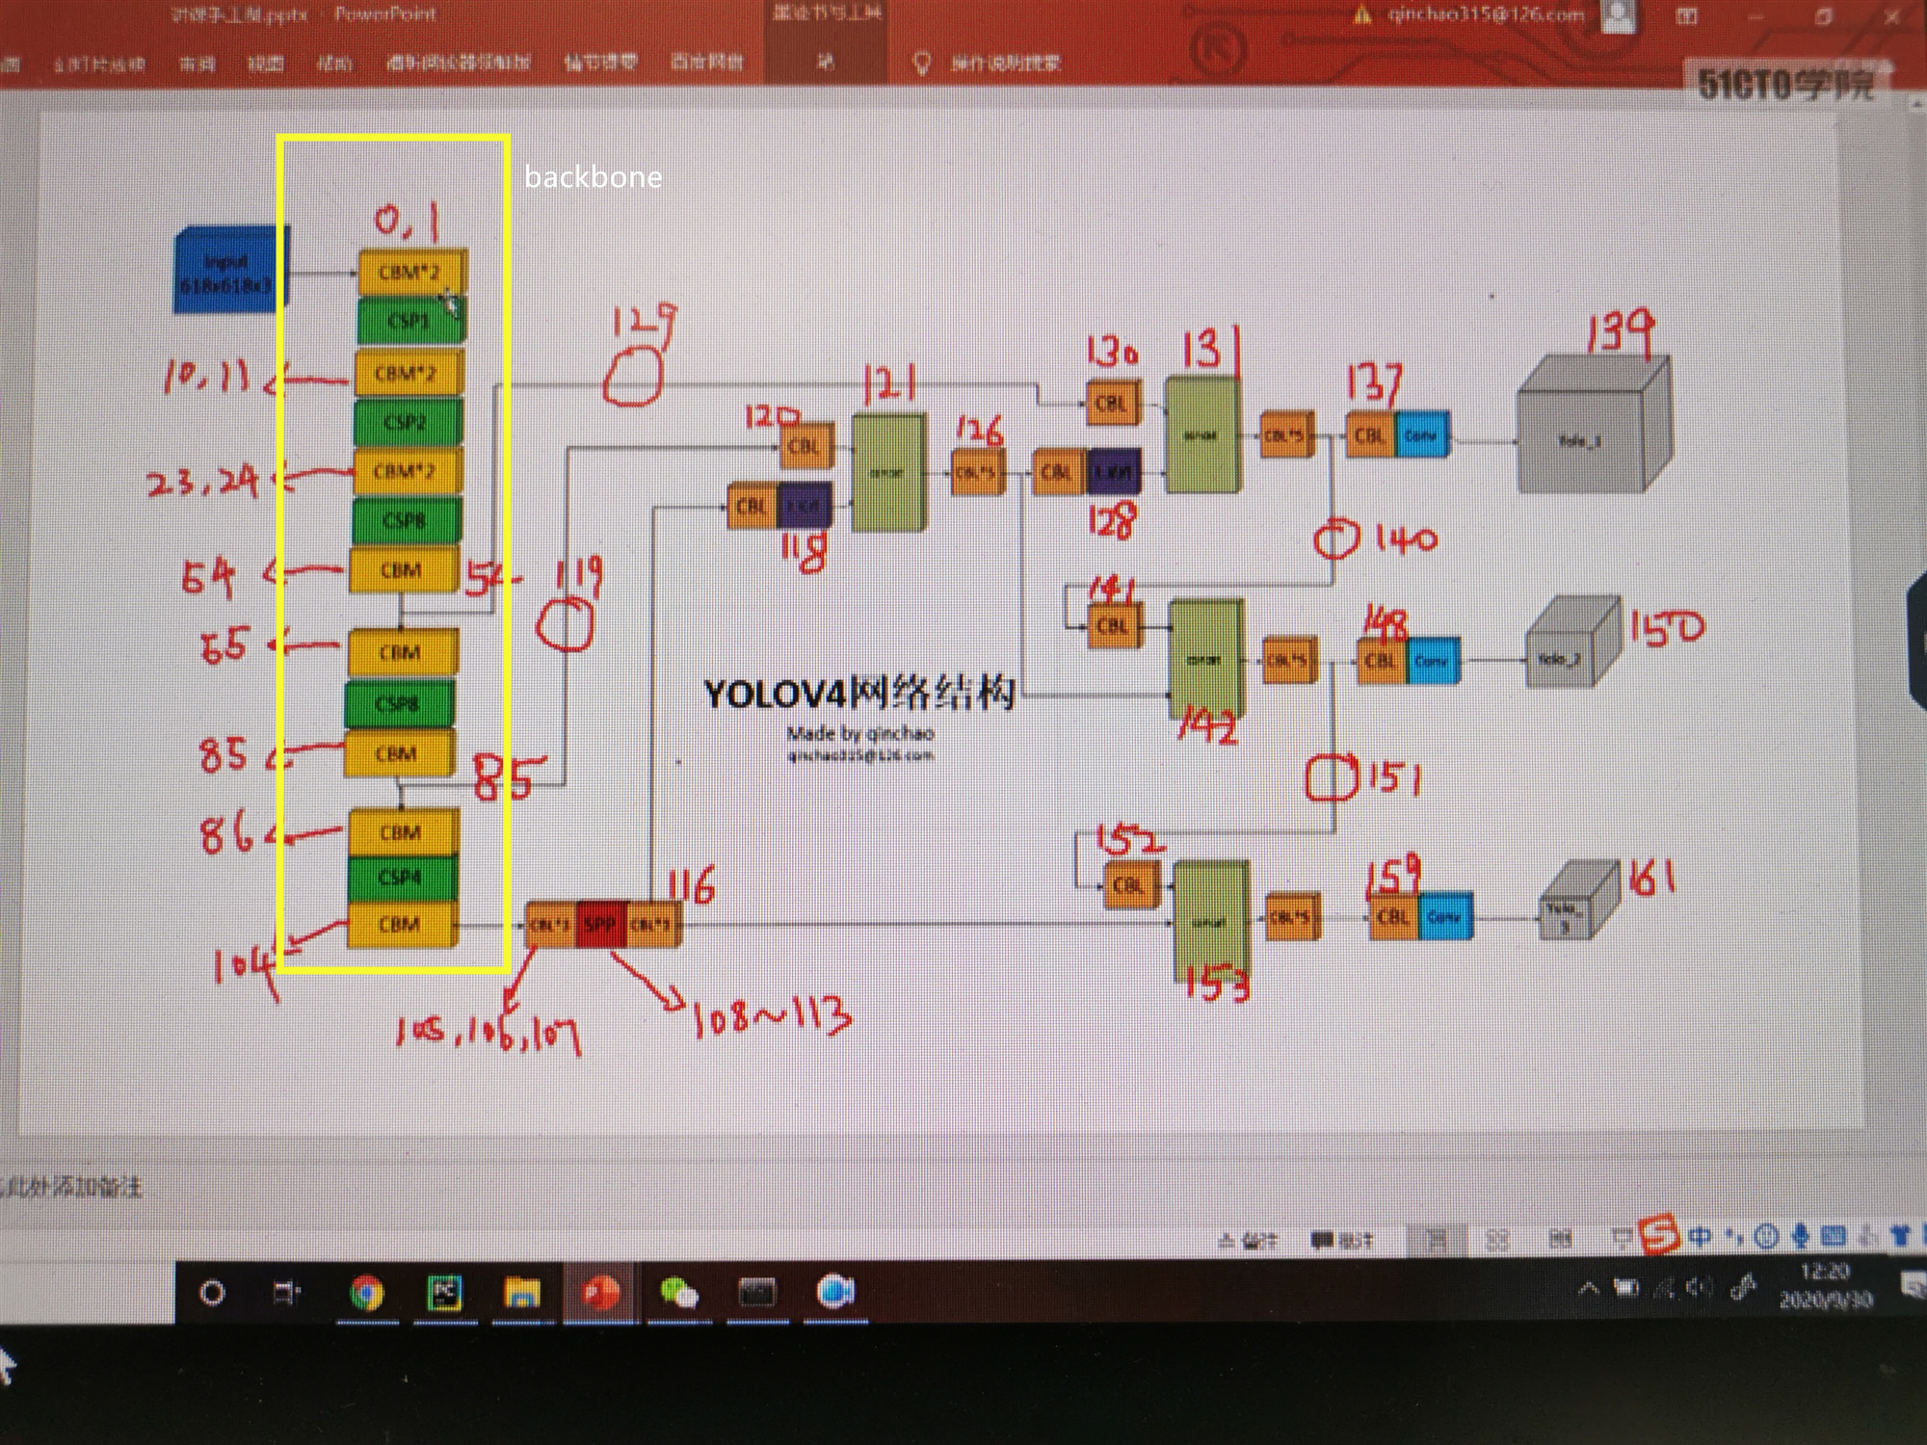Start slideshow from status bar icon
1927x1445 pixels.
coord(1621,1240)
